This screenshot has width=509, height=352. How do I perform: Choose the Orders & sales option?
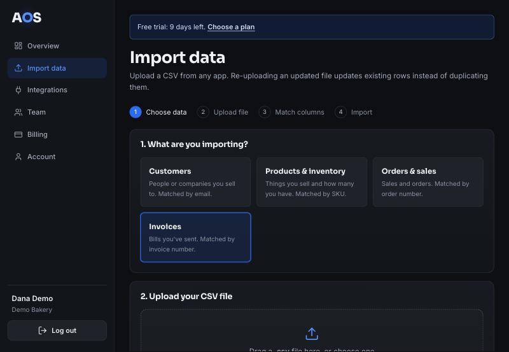428,182
